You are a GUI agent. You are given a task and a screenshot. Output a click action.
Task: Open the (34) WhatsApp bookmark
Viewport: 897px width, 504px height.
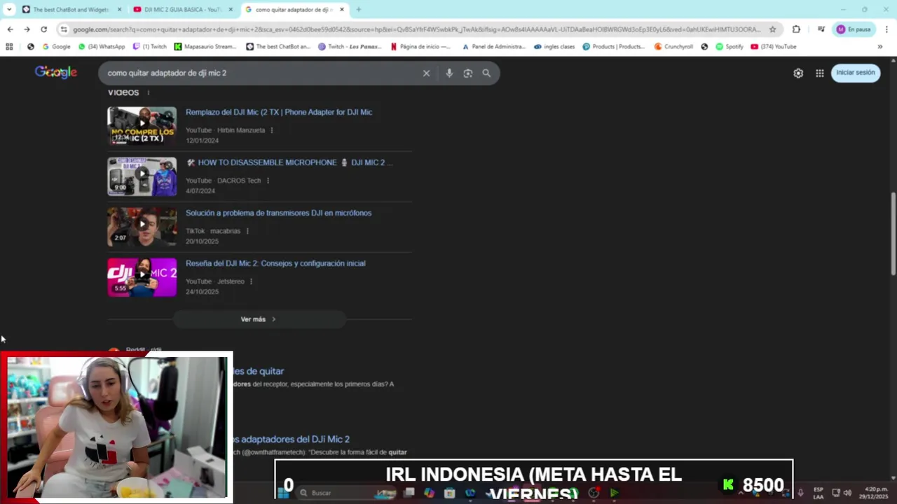point(102,47)
